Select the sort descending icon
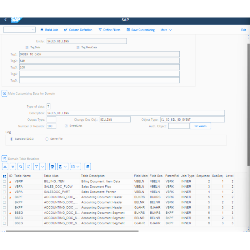Screen dimensions: 250x250 (13, 166)
